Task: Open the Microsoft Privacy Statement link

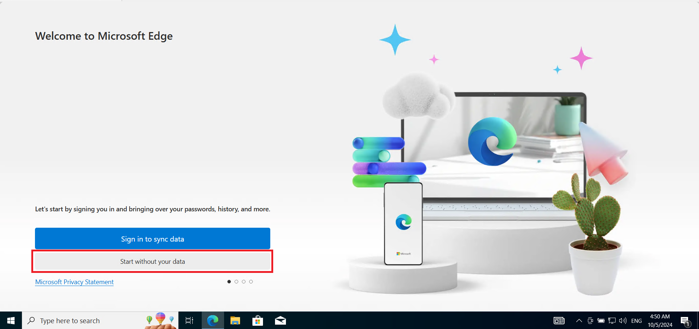Action: [74, 282]
